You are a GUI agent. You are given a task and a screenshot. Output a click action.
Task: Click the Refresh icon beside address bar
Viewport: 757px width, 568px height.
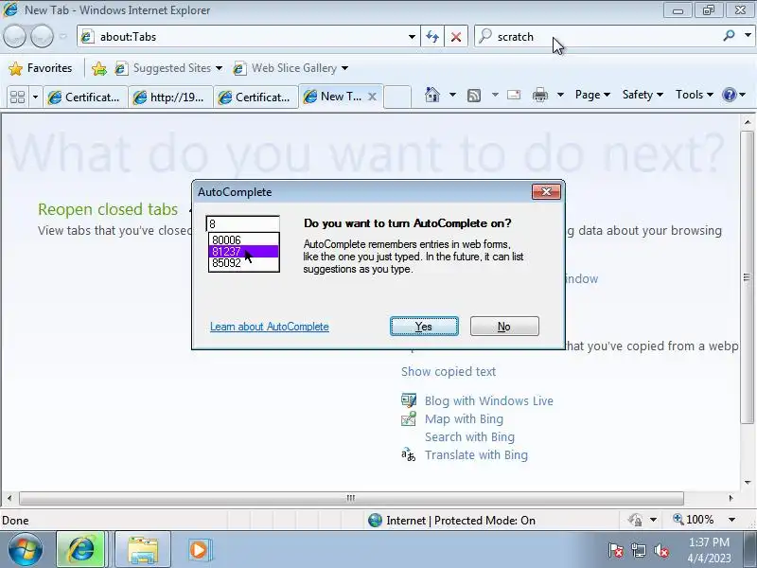coord(432,37)
